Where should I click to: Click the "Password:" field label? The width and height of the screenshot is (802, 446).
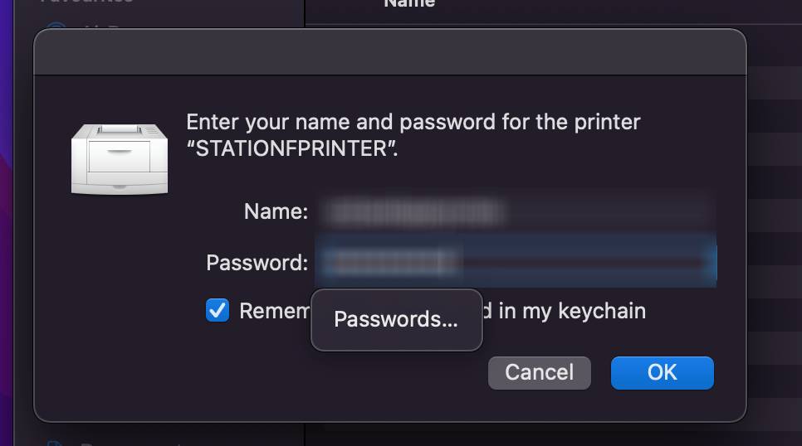pyautogui.click(x=257, y=263)
